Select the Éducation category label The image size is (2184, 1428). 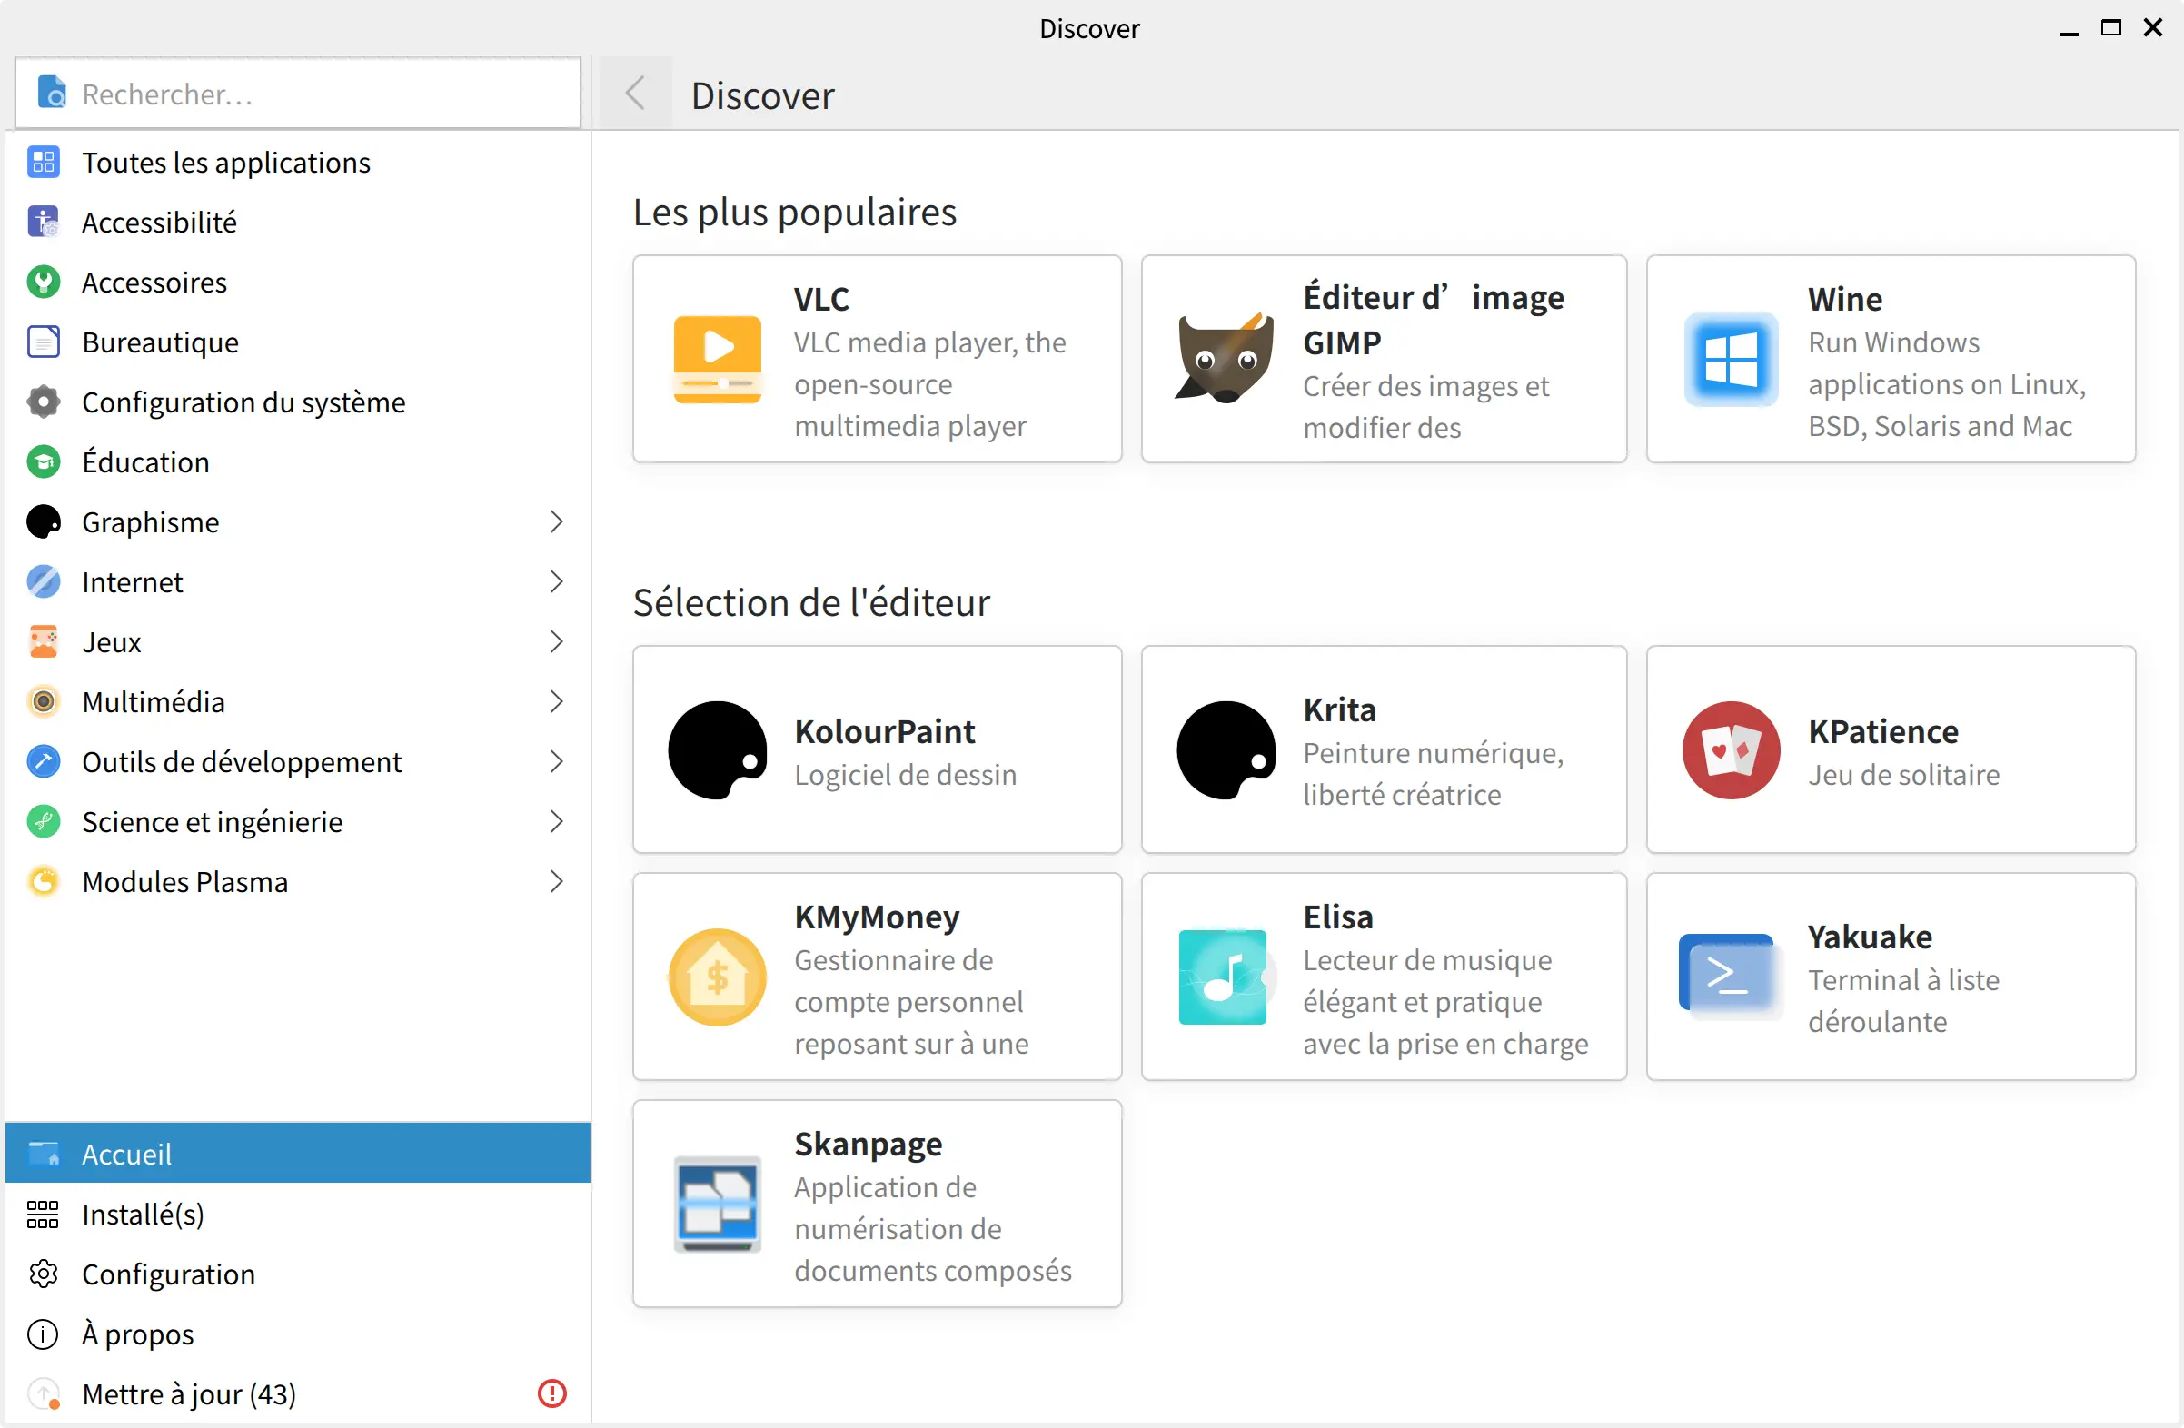click(x=146, y=461)
